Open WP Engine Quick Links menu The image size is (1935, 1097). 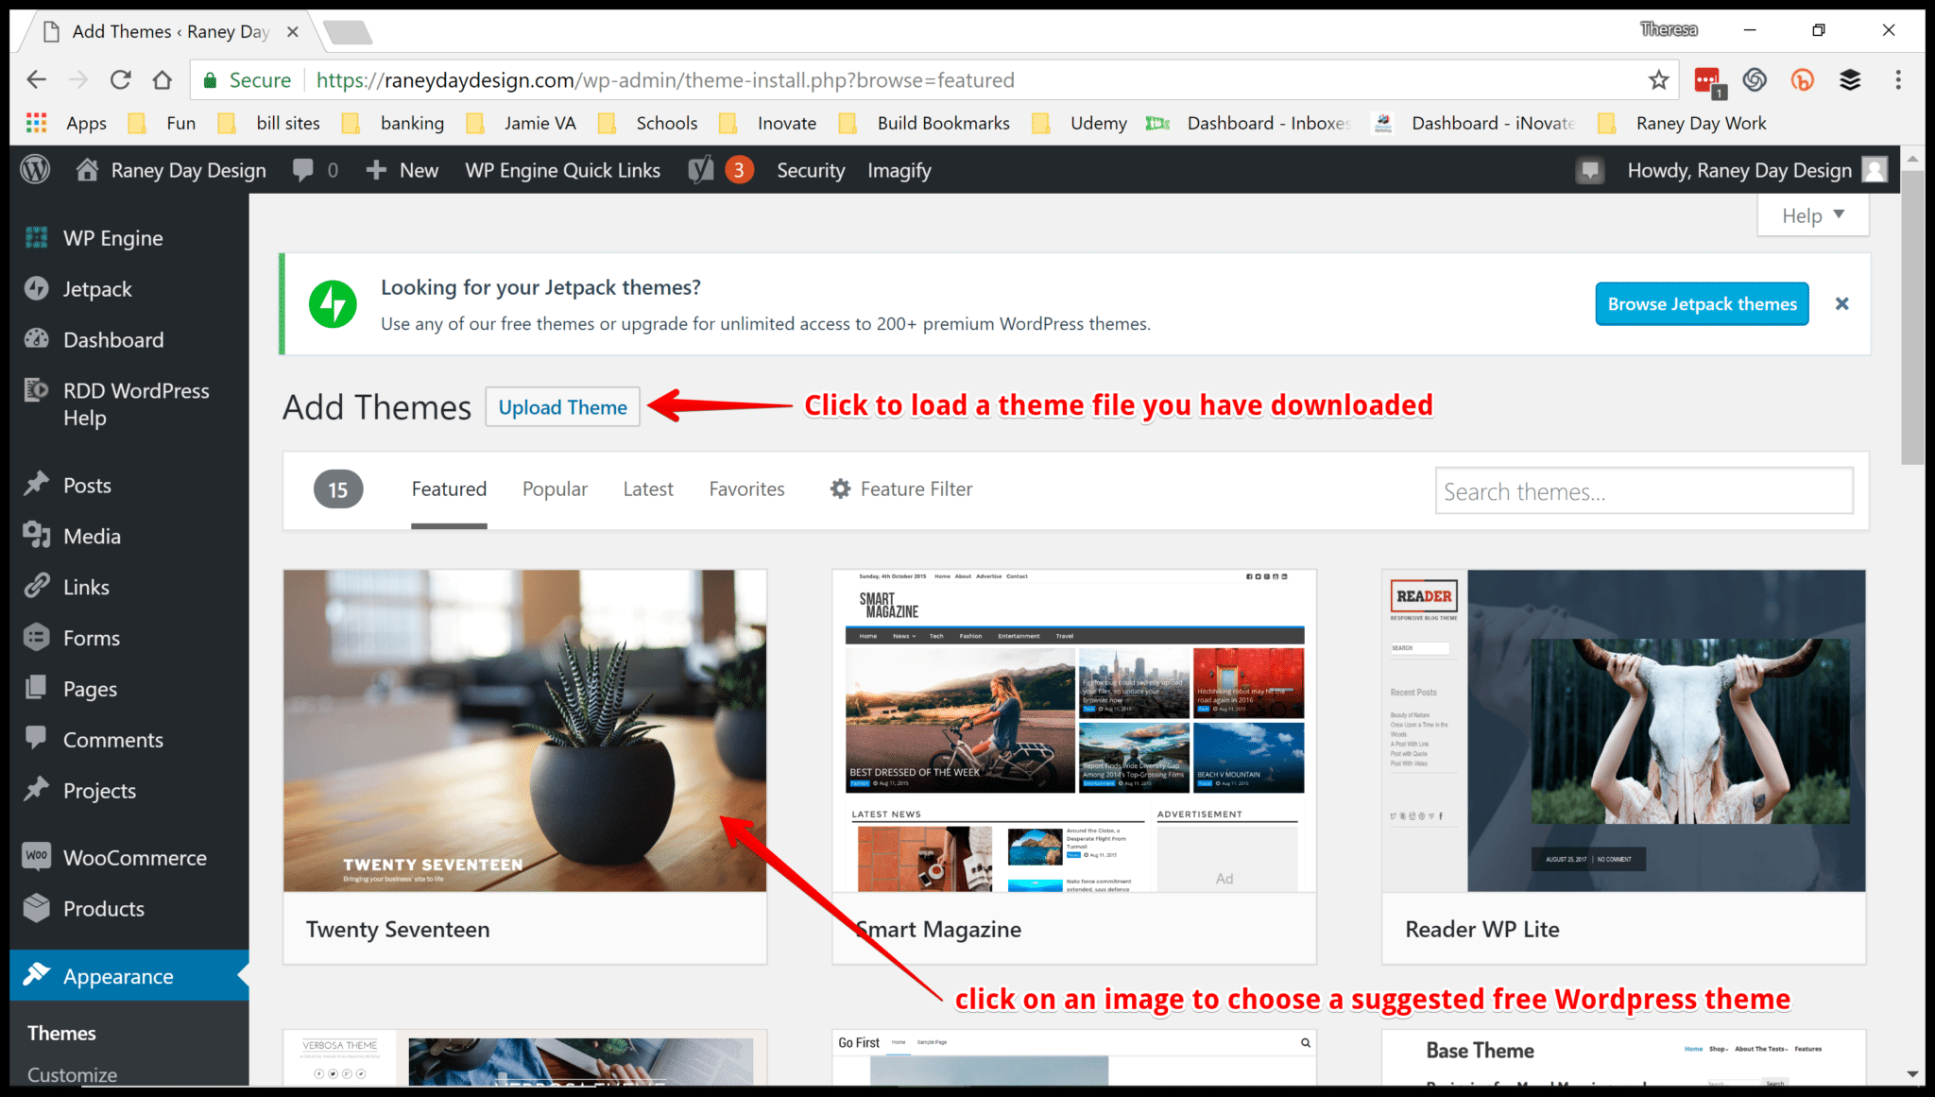coord(563,170)
